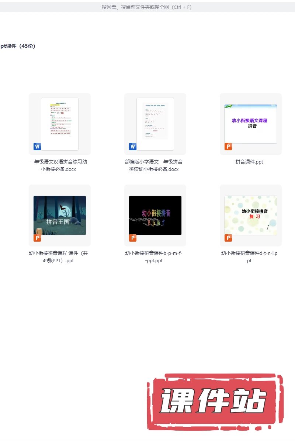Click the search input field at top

coord(147,7)
